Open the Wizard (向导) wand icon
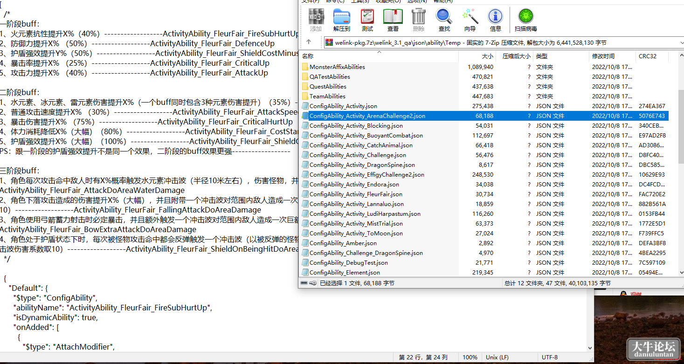Viewport: 684px width, 364px height. (470, 20)
